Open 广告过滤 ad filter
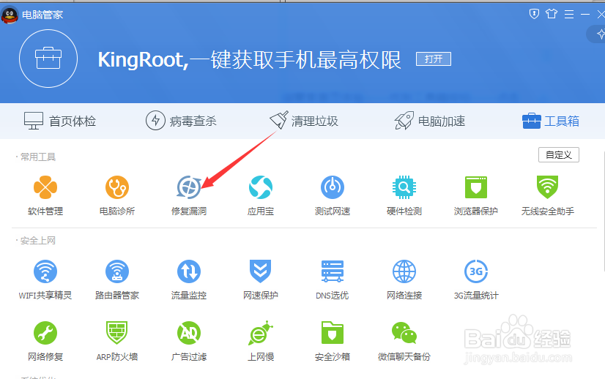Viewport: 605px width, 379px height. (x=189, y=341)
